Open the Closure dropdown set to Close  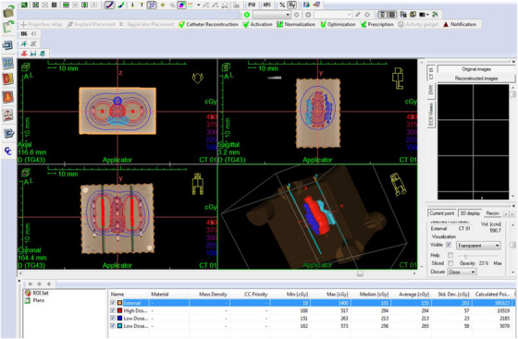[462, 272]
